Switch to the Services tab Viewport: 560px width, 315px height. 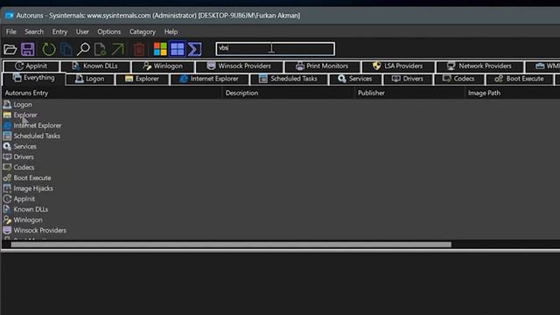[x=355, y=79]
